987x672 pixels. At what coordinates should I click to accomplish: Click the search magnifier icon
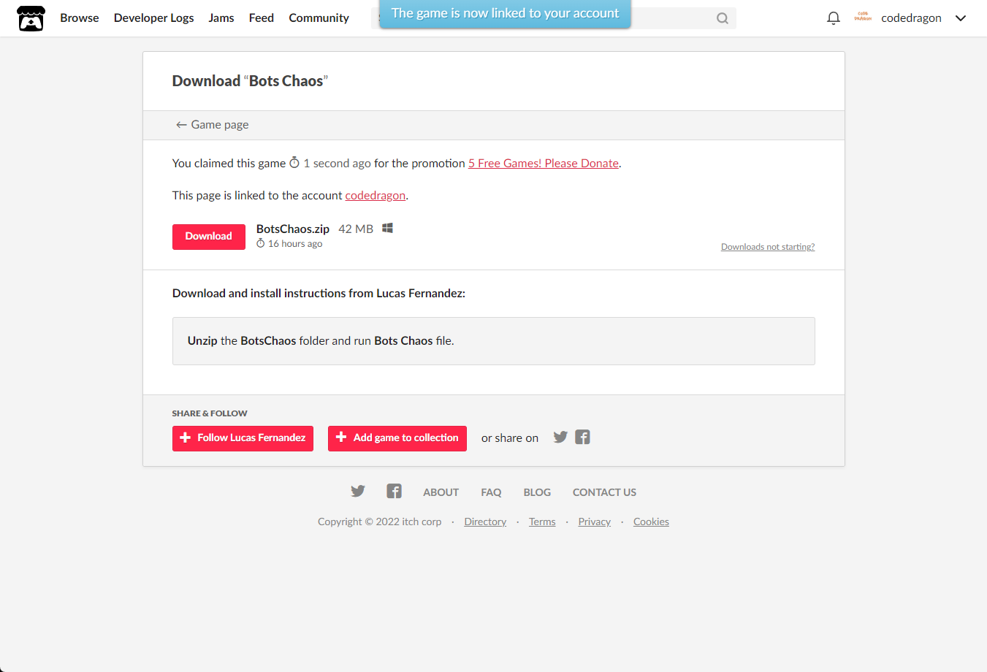pyautogui.click(x=723, y=18)
